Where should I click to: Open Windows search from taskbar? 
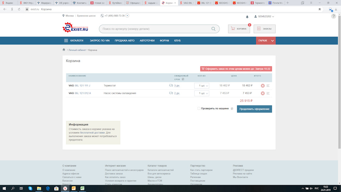click(x=13, y=188)
